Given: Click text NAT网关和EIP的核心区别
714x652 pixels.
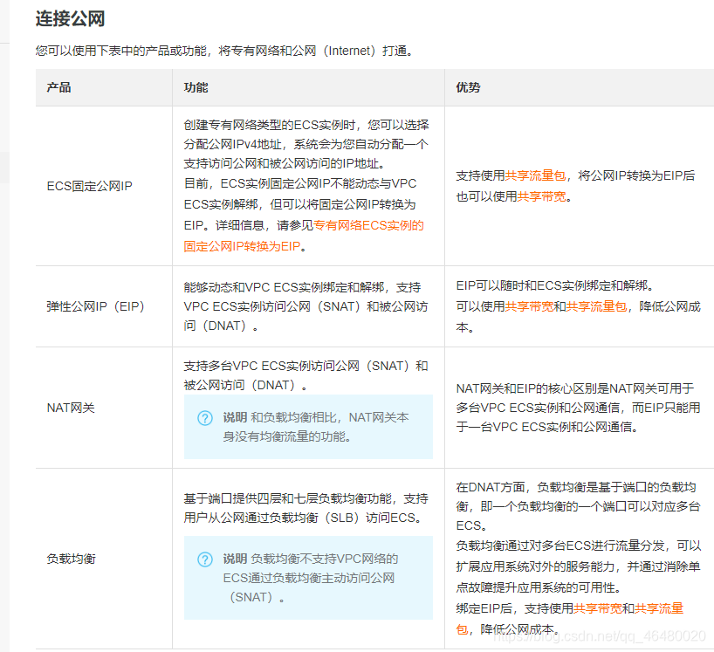Looking at the screenshot, I should (x=526, y=388).
